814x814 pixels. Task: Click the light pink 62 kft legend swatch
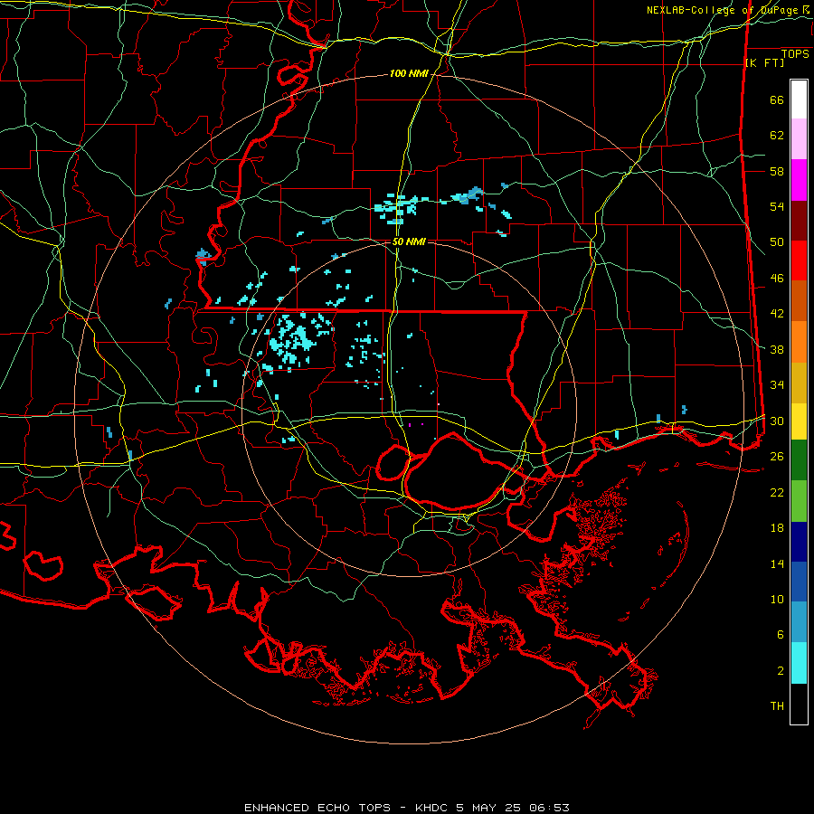(x=799, y=139)
